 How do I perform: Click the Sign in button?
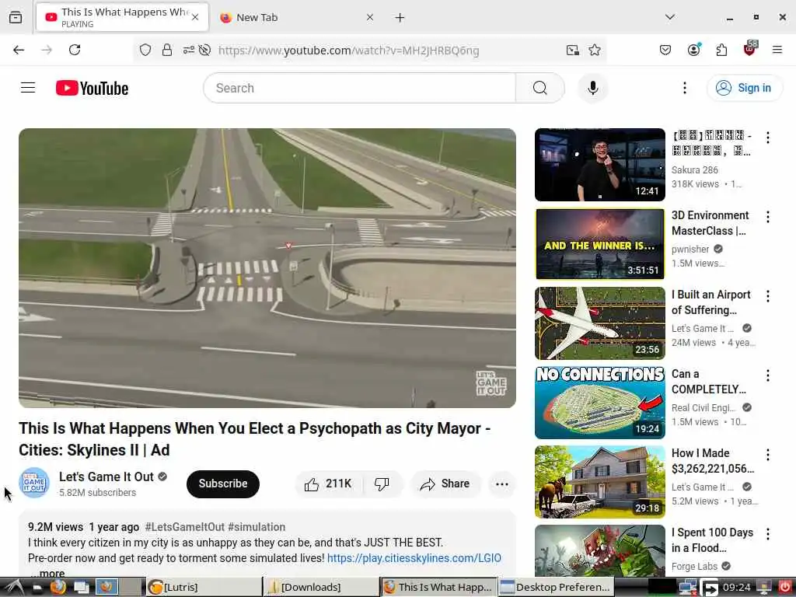(x=744, y=88)
